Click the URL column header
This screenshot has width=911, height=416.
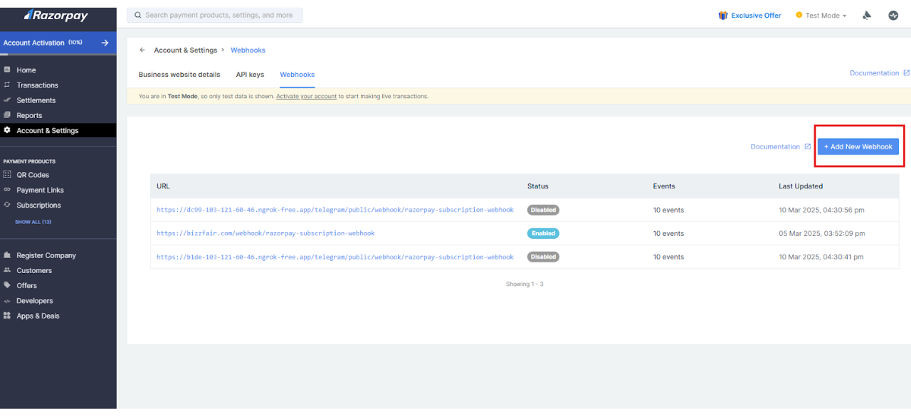[x=163, y=186]
